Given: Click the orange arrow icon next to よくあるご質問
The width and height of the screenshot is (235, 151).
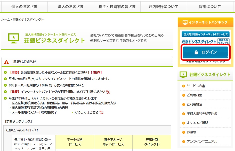Looking at the screenshot, I should coord(184,123).
